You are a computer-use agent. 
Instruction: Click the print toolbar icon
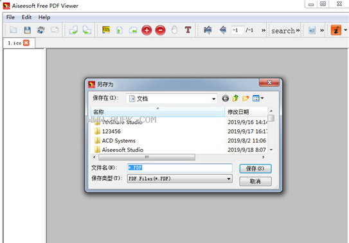[x=41, y=30]
